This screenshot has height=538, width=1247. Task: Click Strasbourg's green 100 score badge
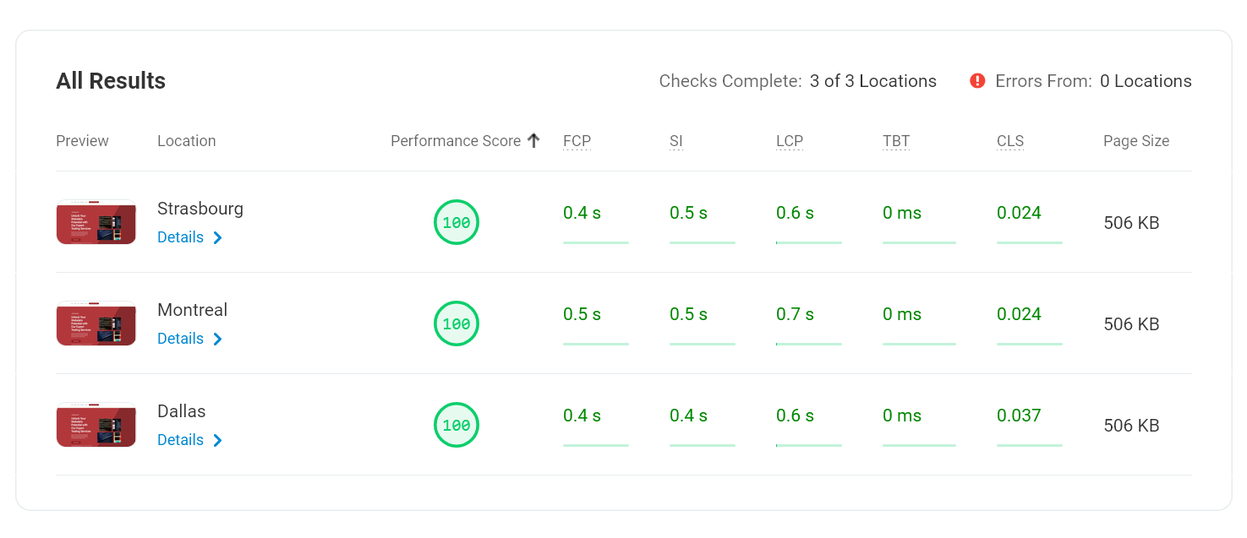[x=457, y=222]
